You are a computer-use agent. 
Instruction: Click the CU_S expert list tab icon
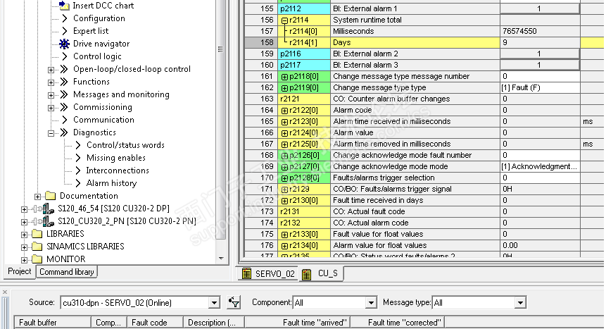[306, 274]
